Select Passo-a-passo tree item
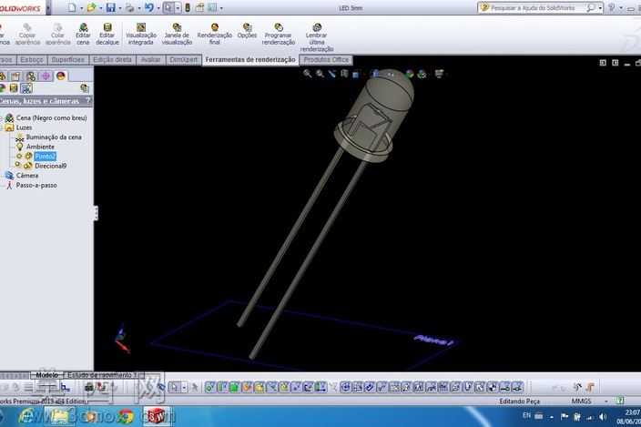This screenshot has width=641, height=427. [36, 185]
